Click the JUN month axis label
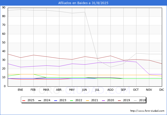Image resolution: width=167 pixels, height=115 pixels. [x=85, y=90]
